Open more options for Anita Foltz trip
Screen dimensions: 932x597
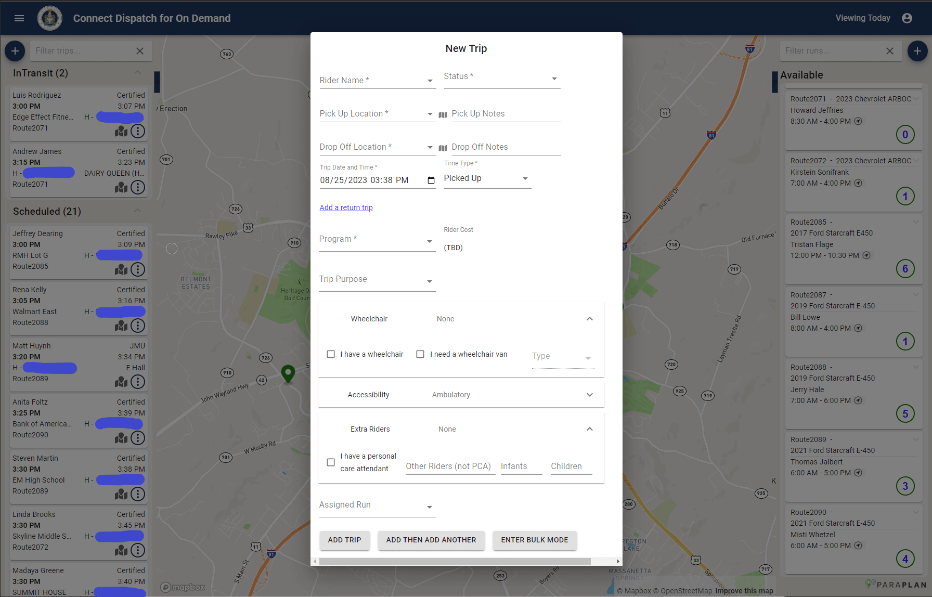[x=138, y=438]
